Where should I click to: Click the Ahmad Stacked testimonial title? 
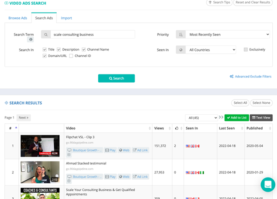click(86, 164)
